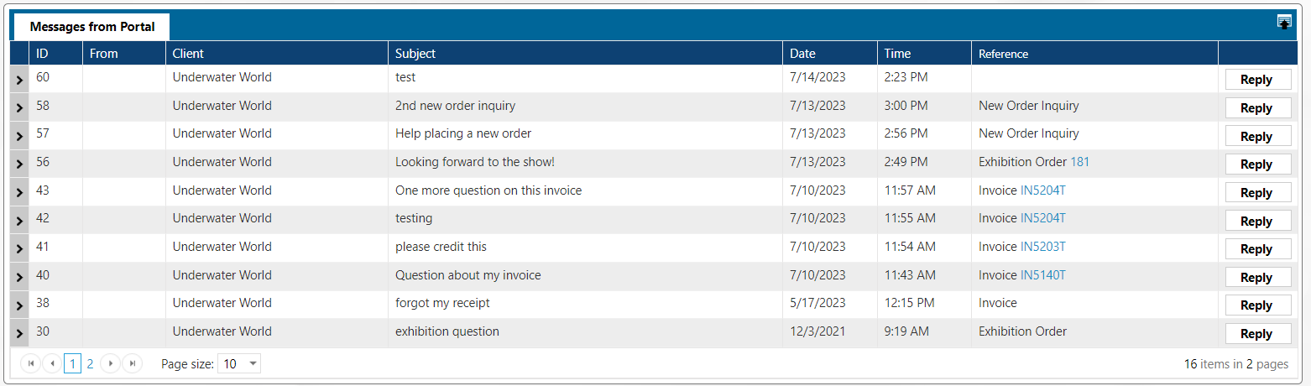The image size is (1311, 386).
Task: Go to first page of messages
Action: (31, 363)
